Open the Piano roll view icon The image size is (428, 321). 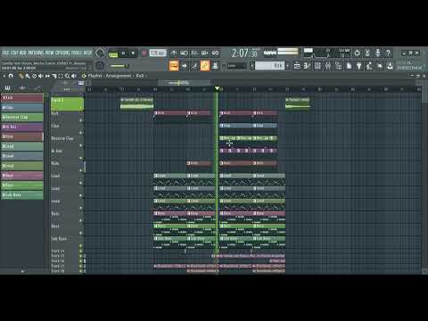coord(308,66)
